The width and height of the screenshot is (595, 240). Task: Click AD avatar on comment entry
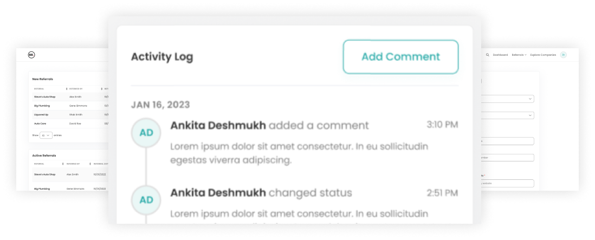click(x=146, y=133)
